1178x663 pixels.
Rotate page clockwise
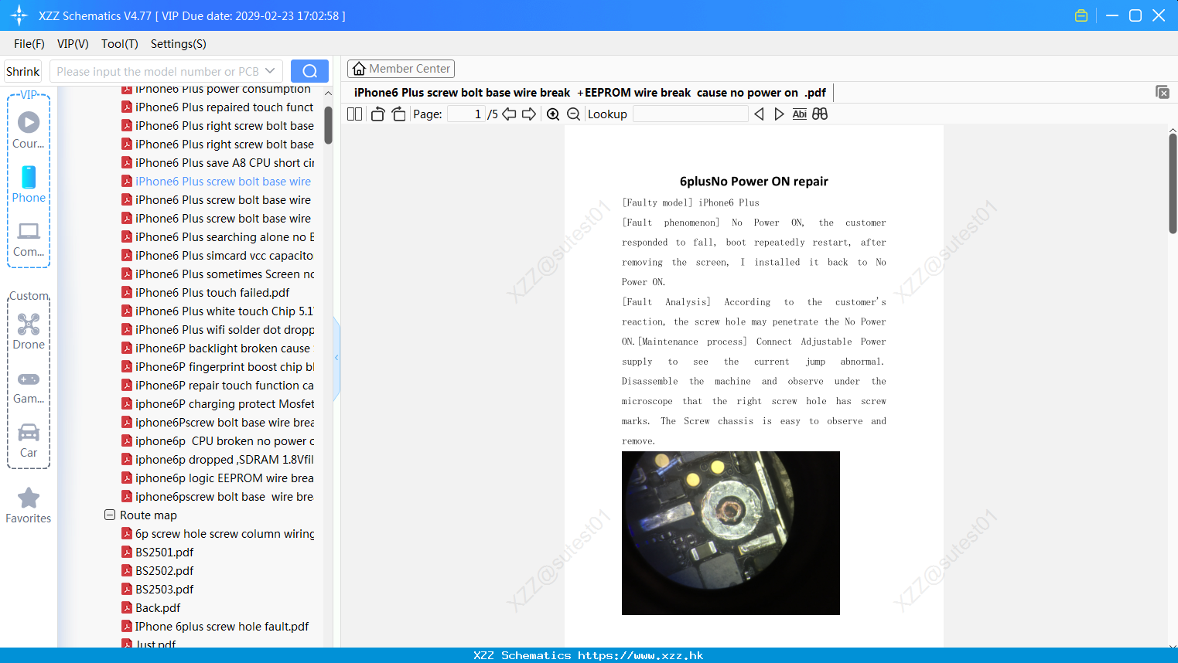click(398, 114)
